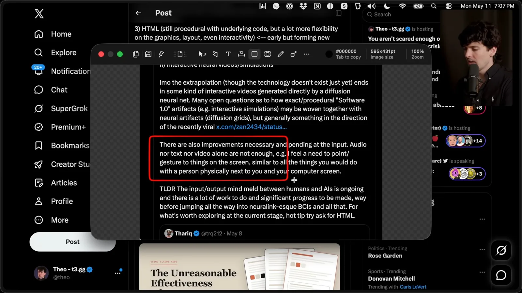Select the Pencil drawing tool
This screenshot has width=522, height=293.
[281, 54]
